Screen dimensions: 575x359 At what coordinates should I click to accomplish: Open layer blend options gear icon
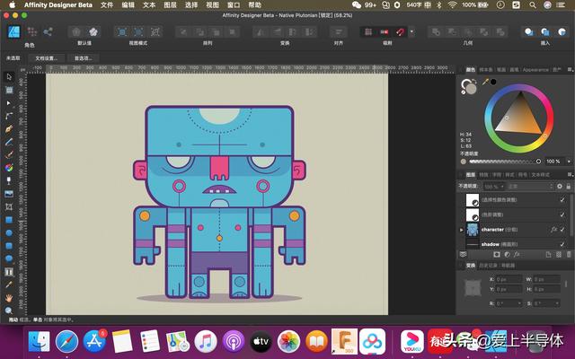point(560,186)
